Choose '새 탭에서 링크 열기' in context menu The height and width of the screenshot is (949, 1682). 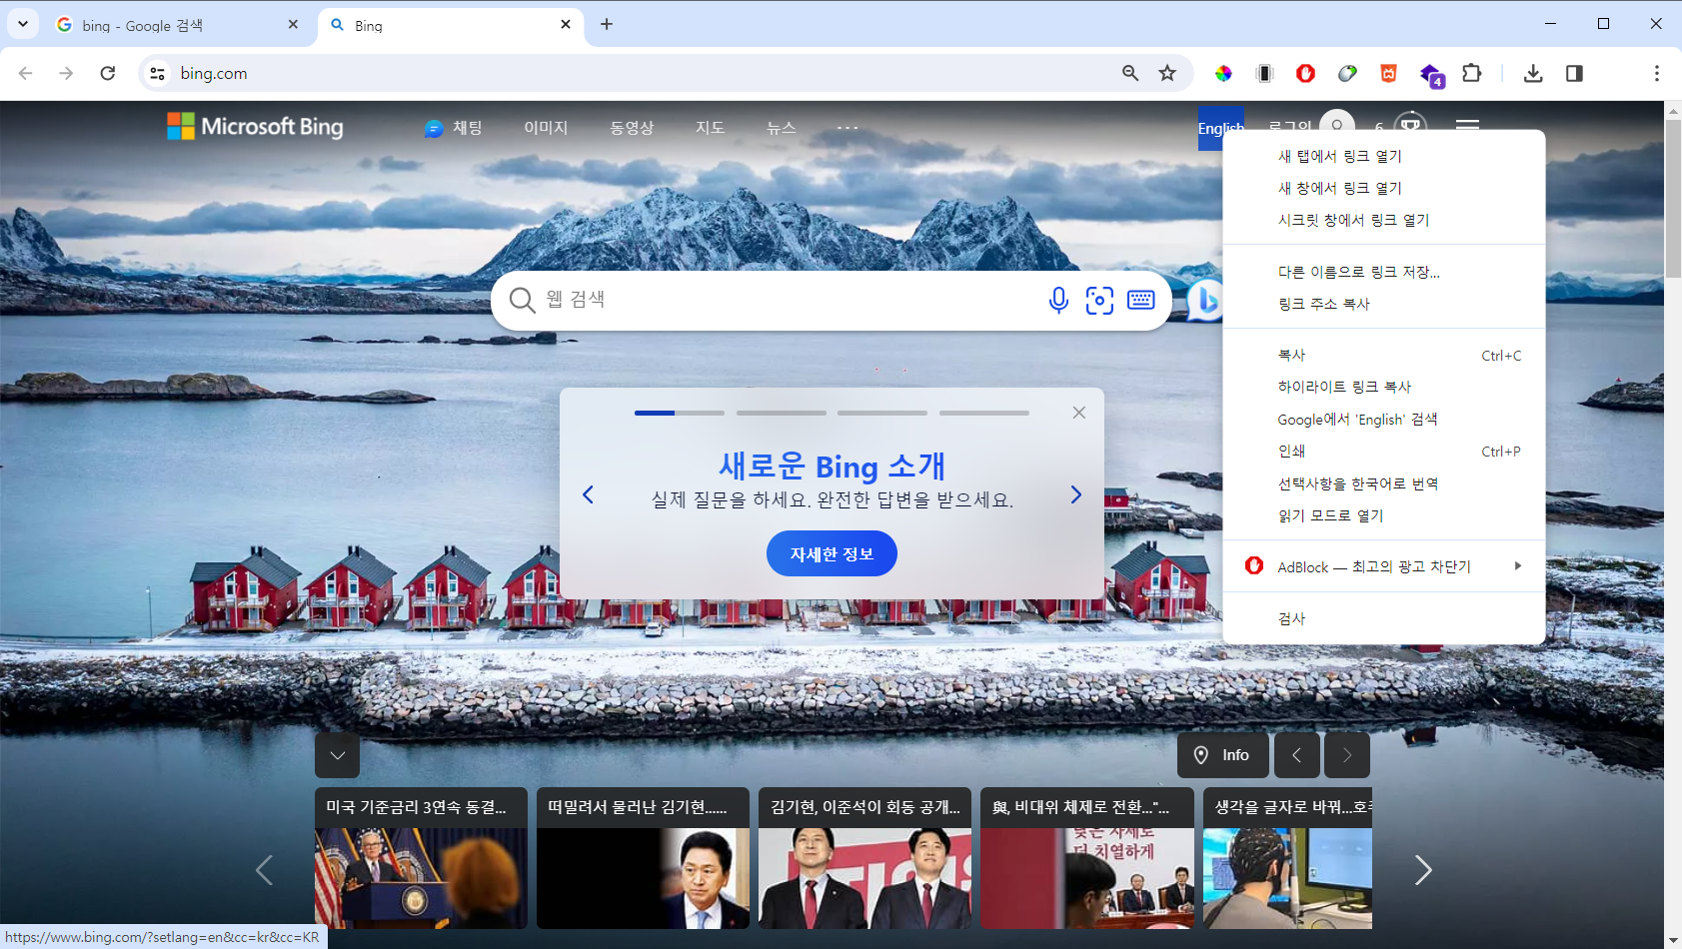1384,156
